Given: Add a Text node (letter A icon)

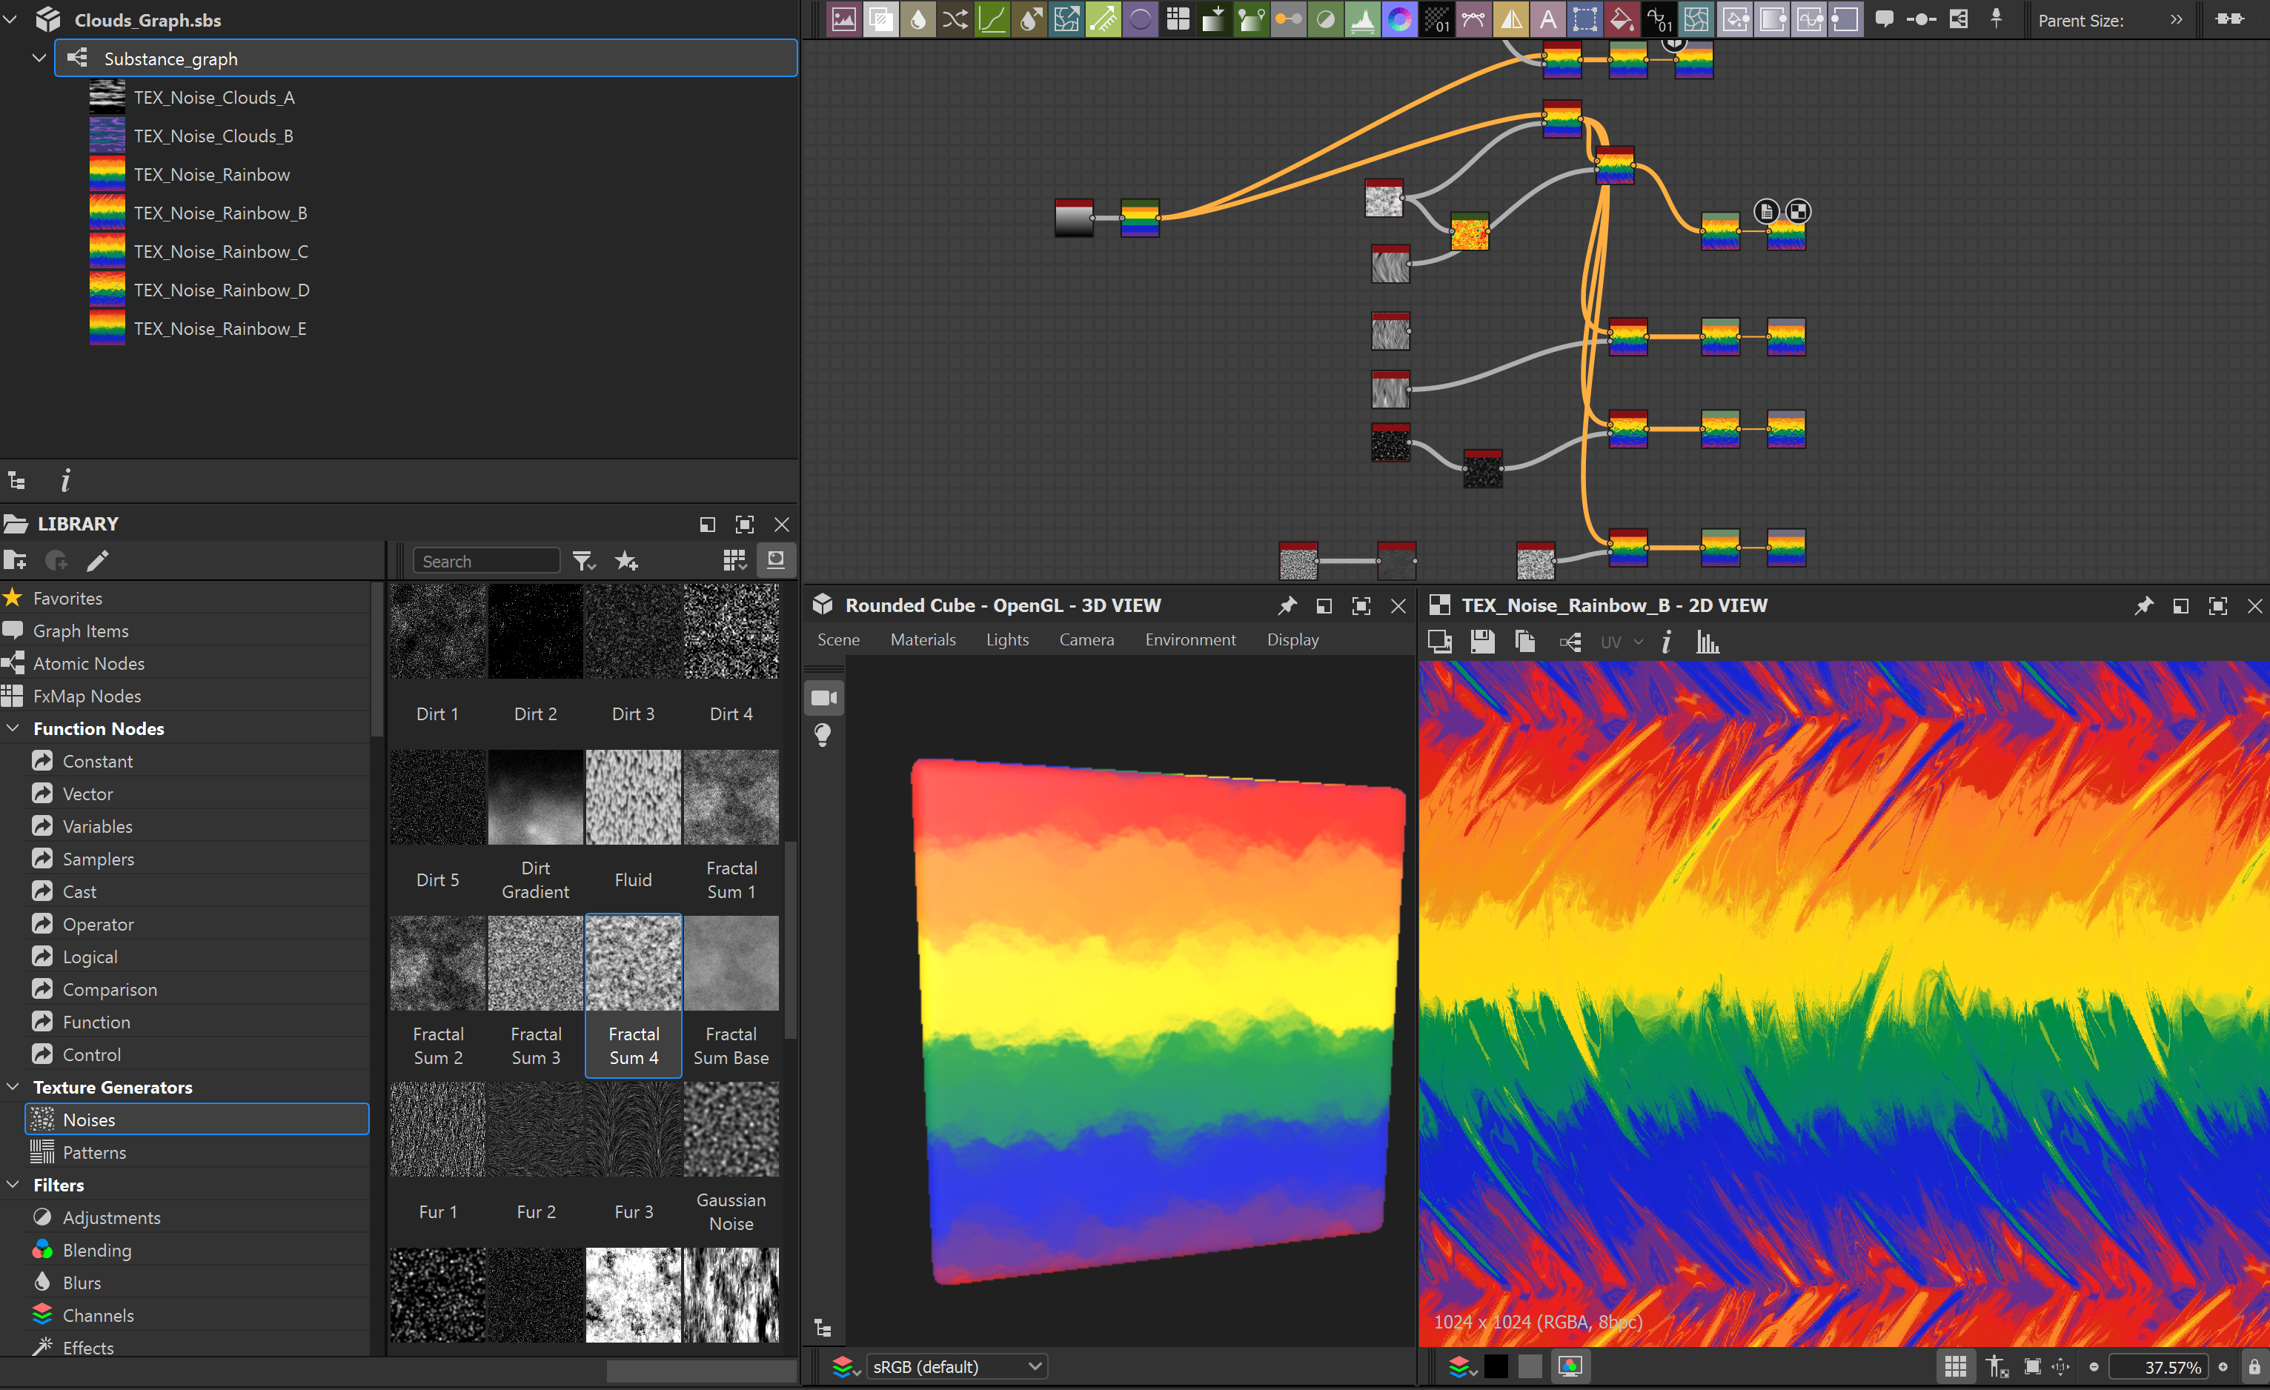Looking at the screenshot, I should (x=1547, y=19).
